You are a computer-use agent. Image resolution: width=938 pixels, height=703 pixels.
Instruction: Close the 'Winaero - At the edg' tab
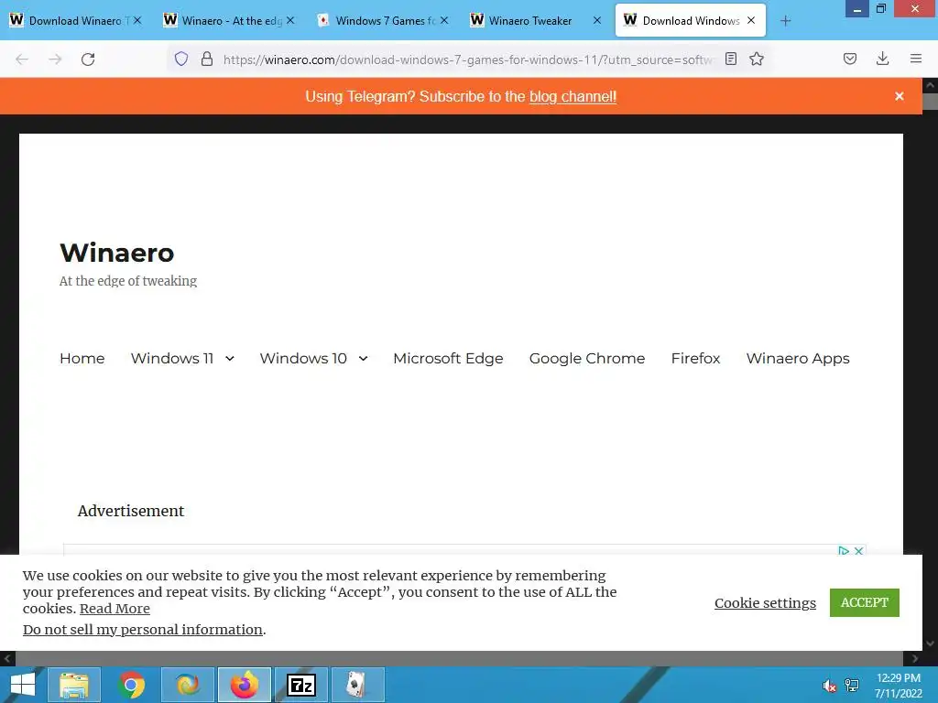[290, 20]
